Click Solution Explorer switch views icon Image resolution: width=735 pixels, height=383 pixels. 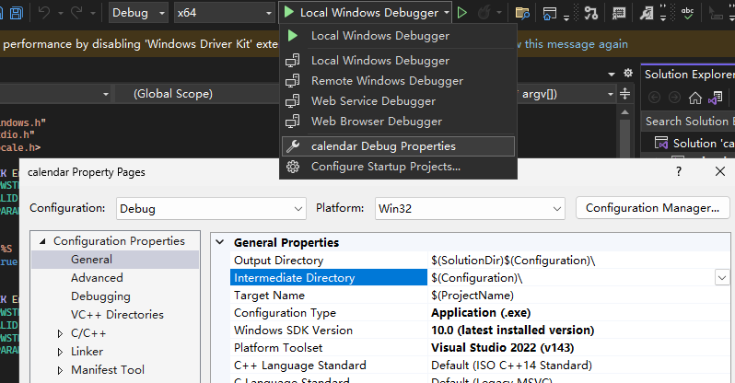(x=716, y=98)
